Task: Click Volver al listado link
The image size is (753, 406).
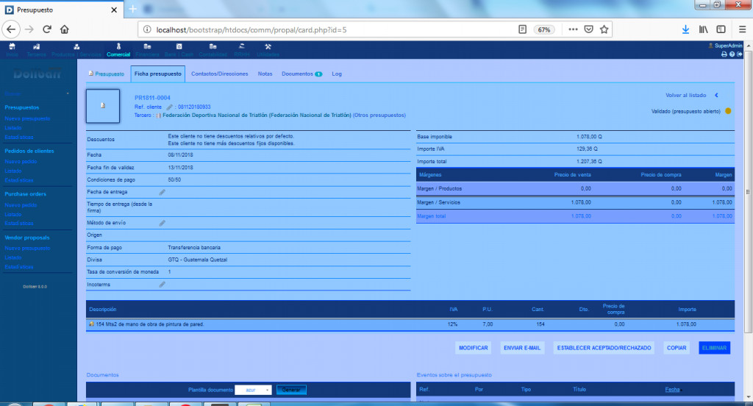Action: coord(686,95)
